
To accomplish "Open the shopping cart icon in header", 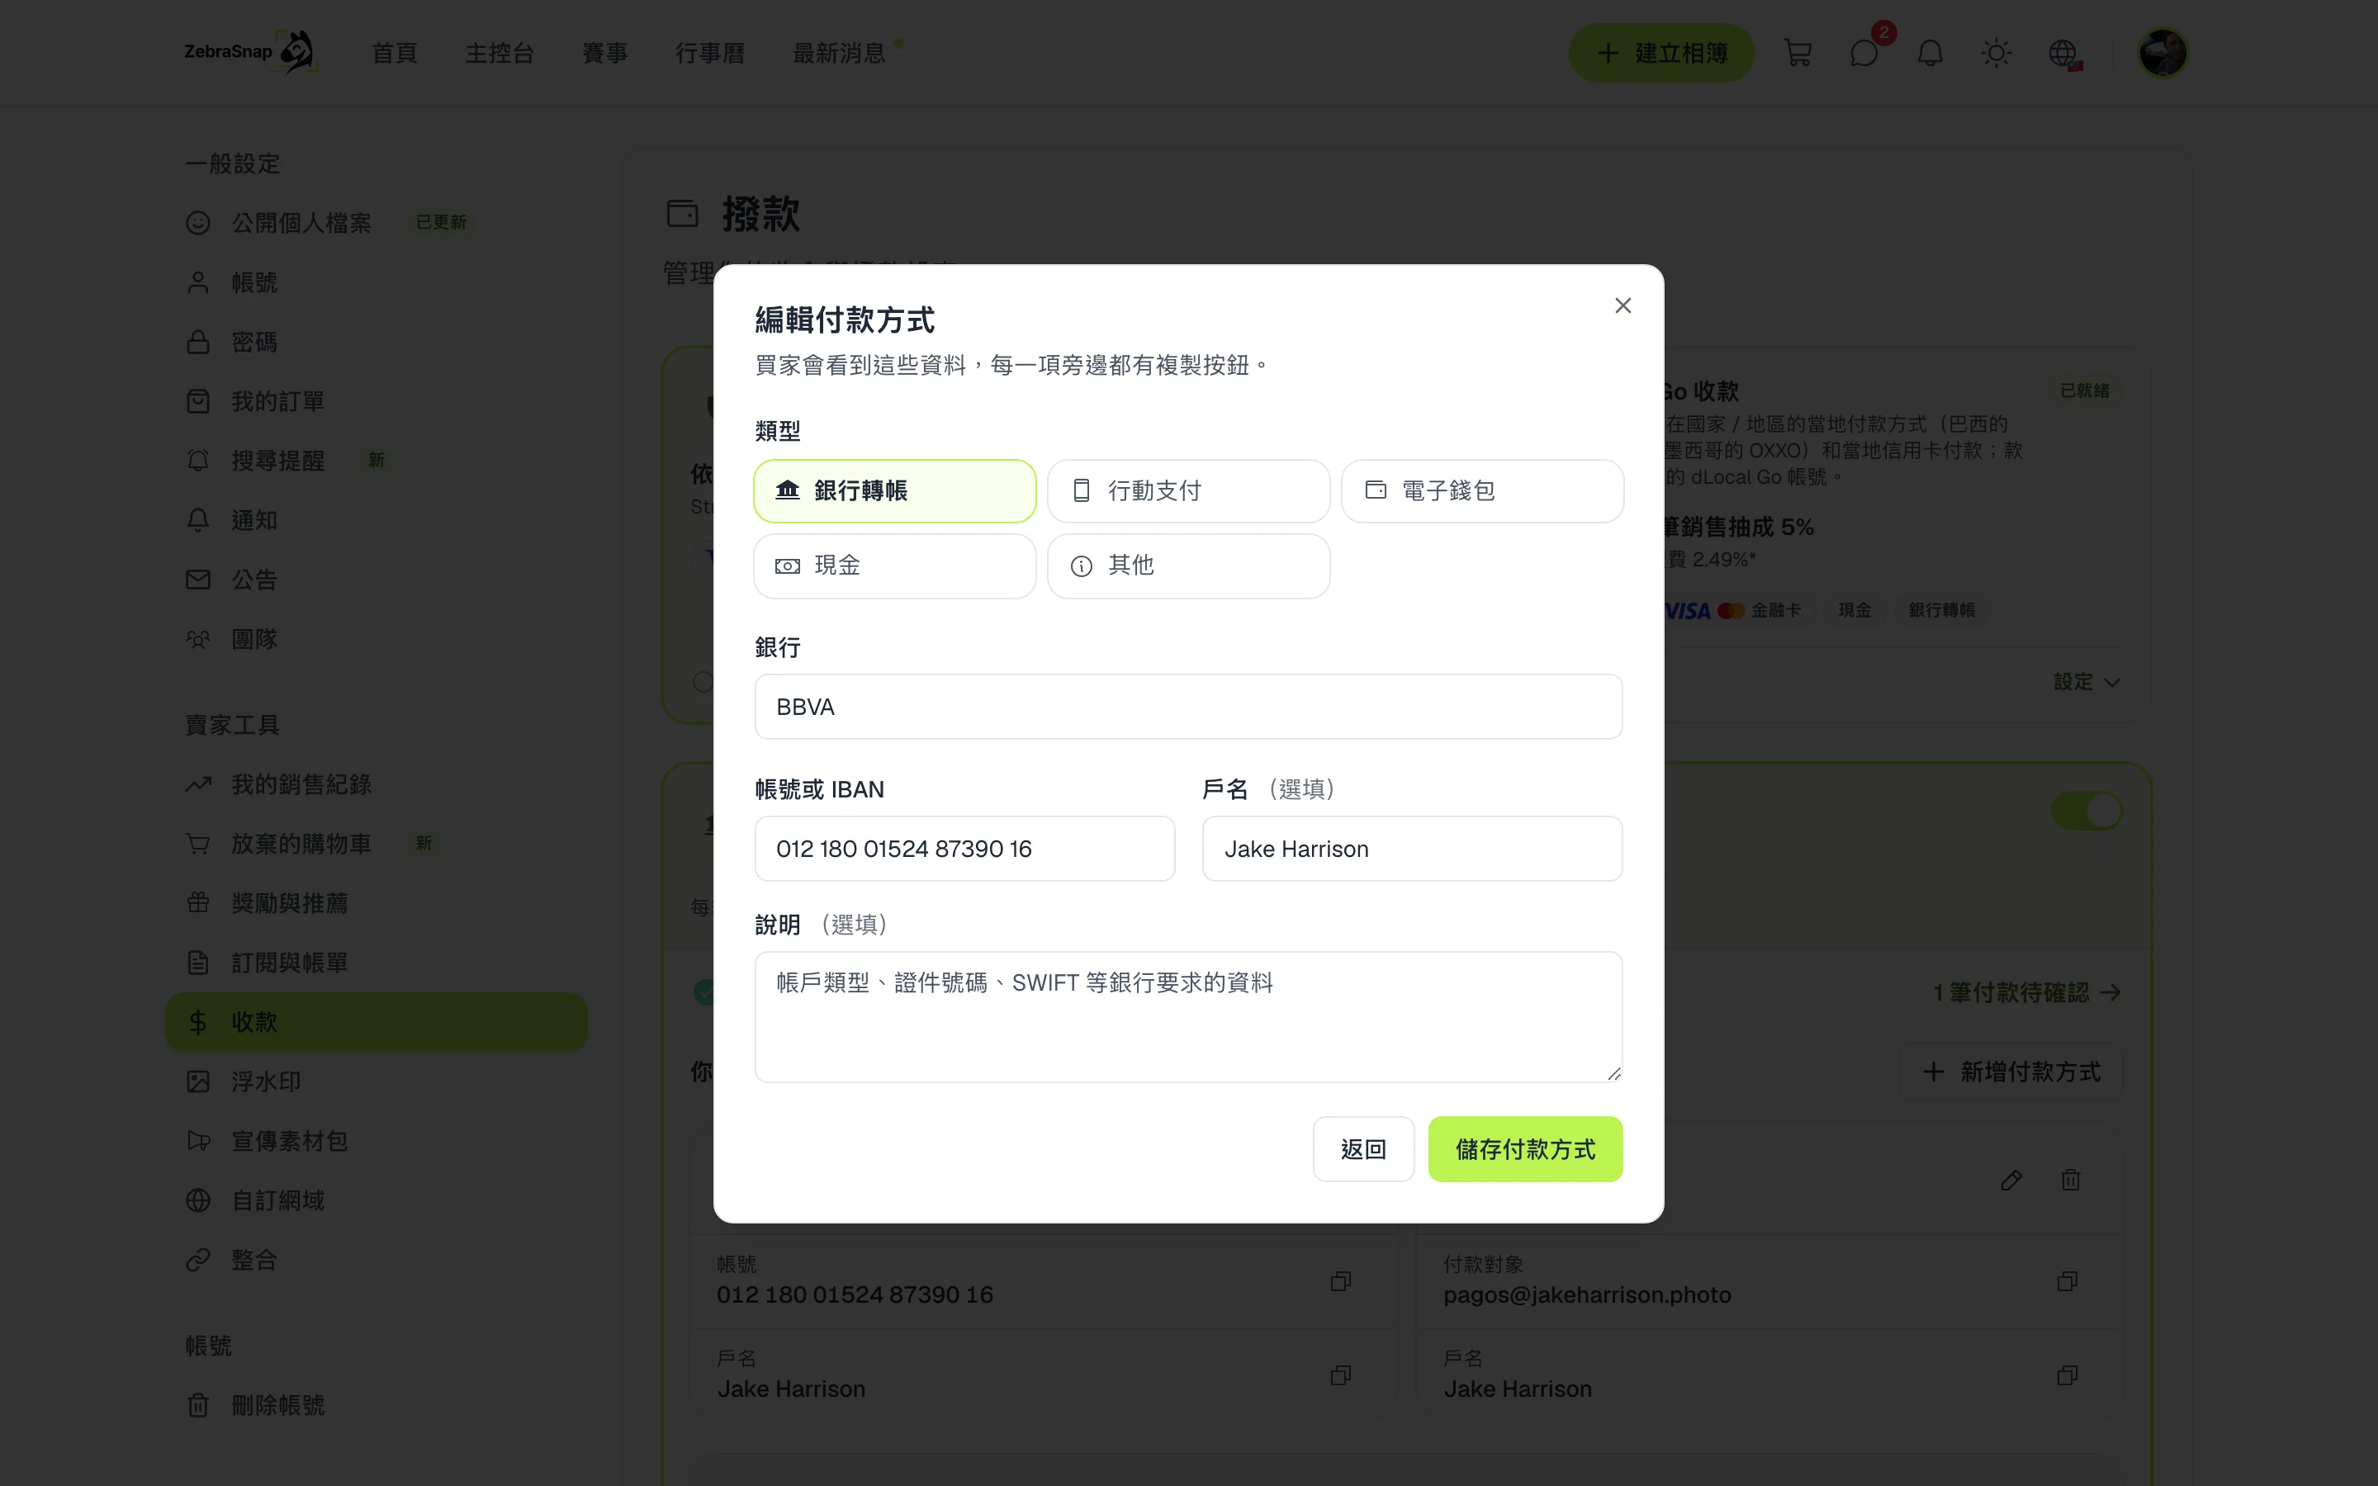I will (1798, 53).
